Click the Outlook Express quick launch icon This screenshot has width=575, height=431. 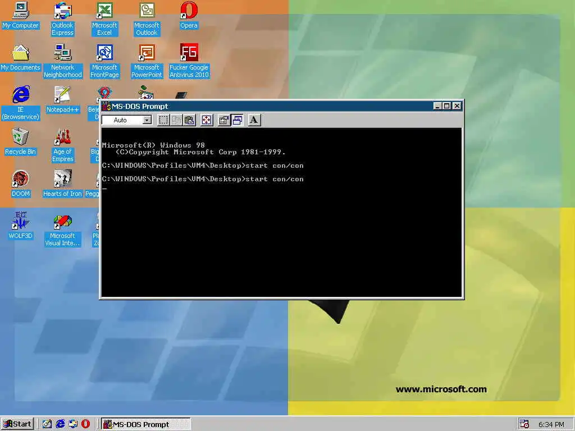click(x=73, y=424)
